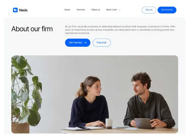Open the Services nav link
The height and width of the screenshot is (135, 190).
pyautogui.click(x=81, y=10)
